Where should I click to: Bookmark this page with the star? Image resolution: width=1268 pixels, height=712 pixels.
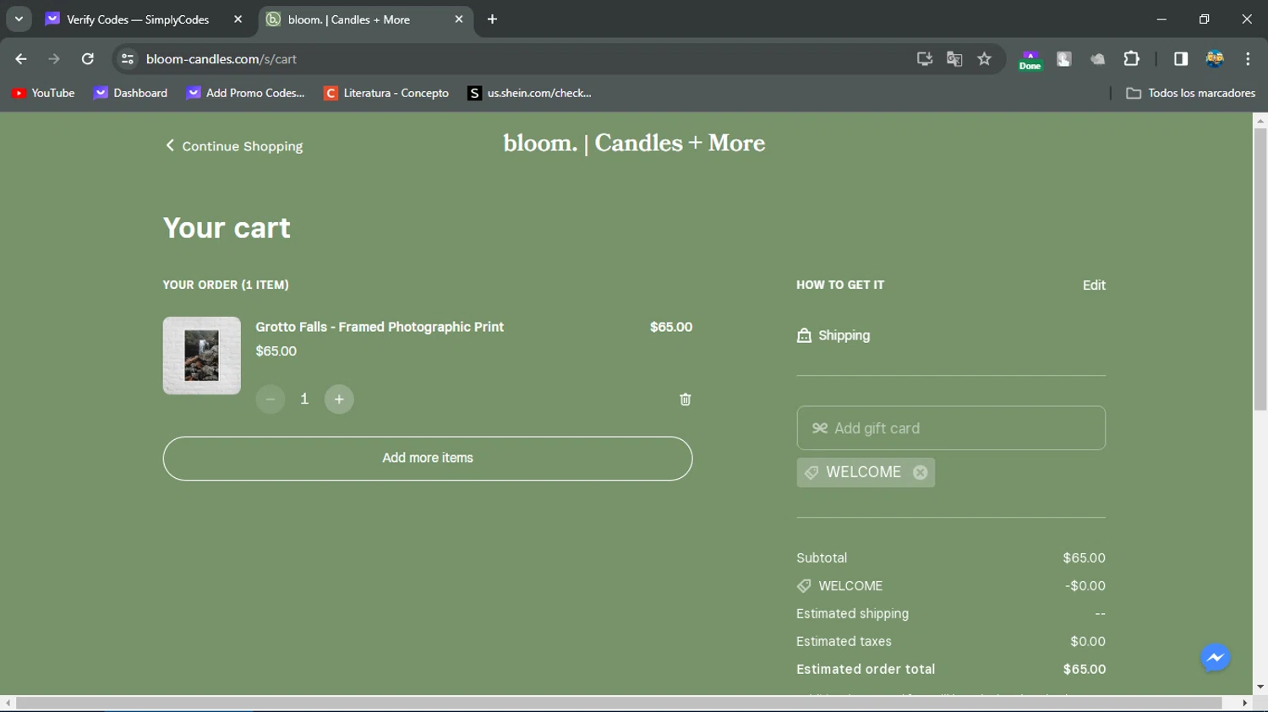click(984, 59)
